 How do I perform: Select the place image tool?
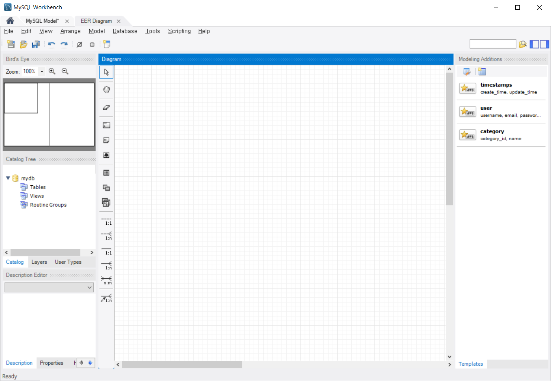pos(106,155)
